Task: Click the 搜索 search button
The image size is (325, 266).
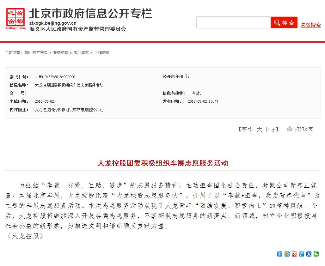Action: pos(284,22)
